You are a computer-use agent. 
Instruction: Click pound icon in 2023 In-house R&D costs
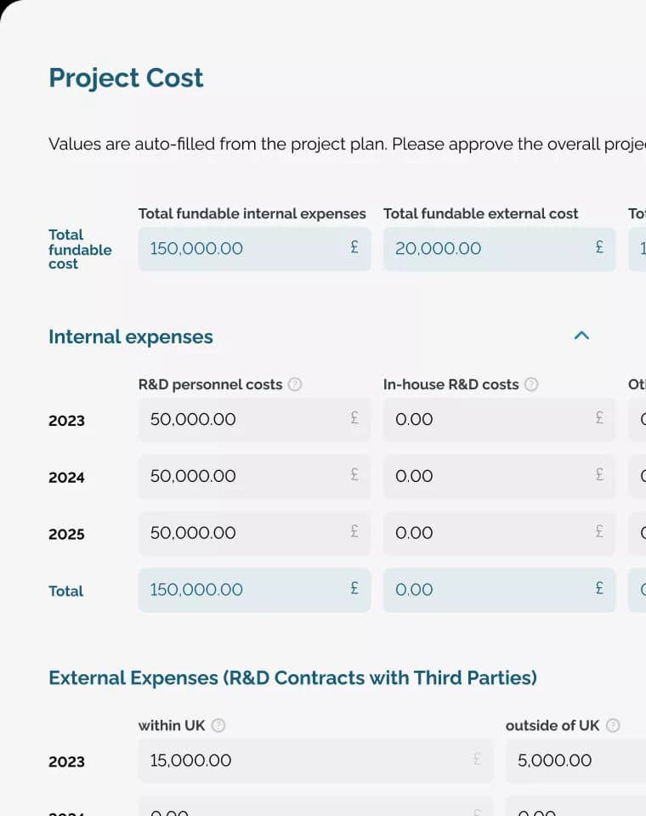click(x=599, y=417)
